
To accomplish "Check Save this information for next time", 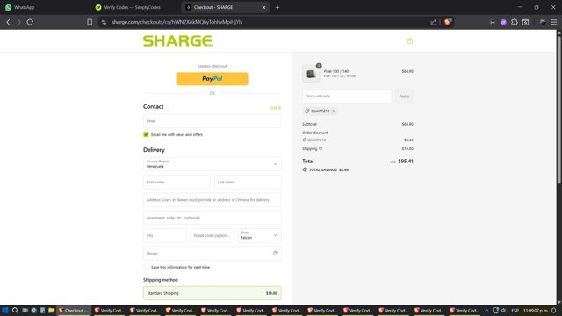I will click(146, 267).
